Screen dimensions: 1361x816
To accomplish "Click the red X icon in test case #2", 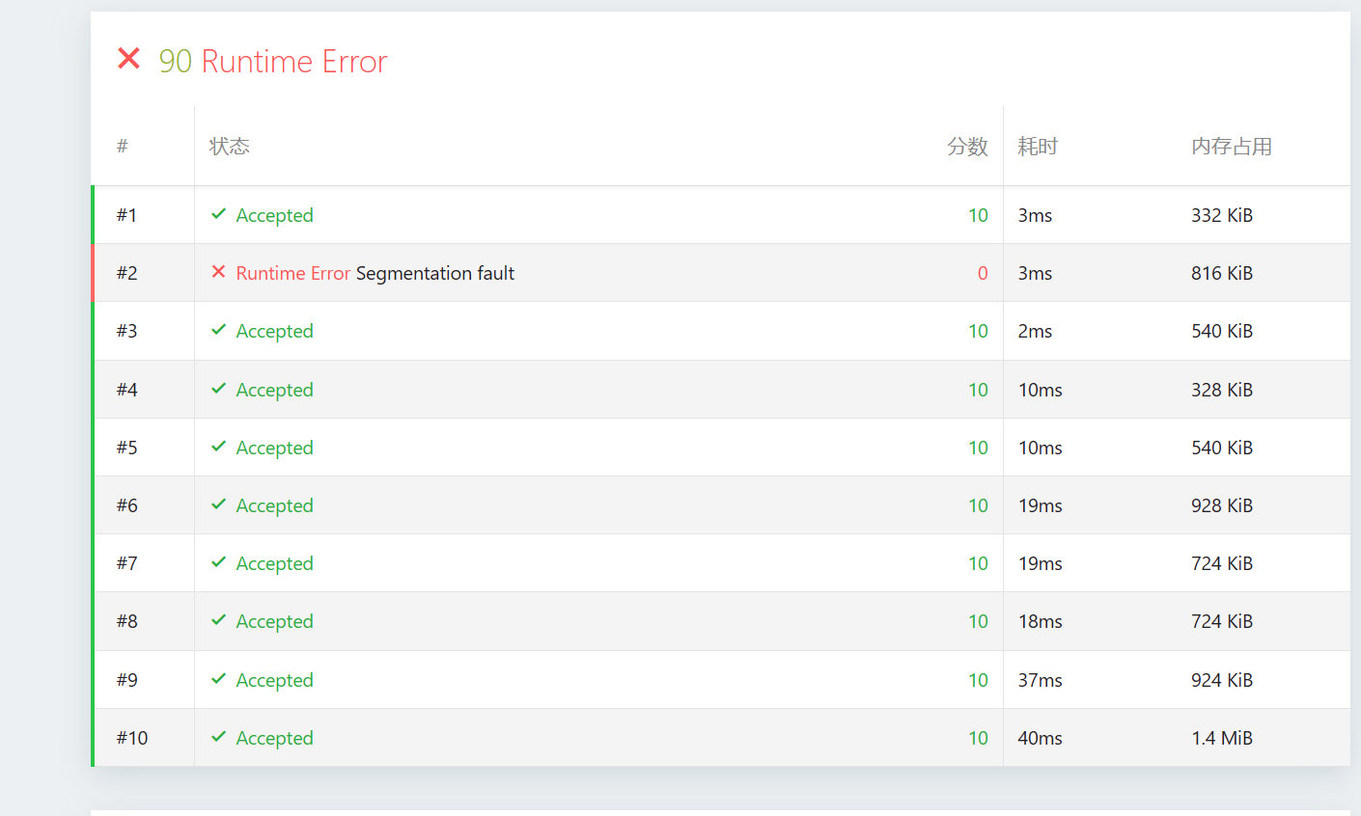I will click(219, 272).
